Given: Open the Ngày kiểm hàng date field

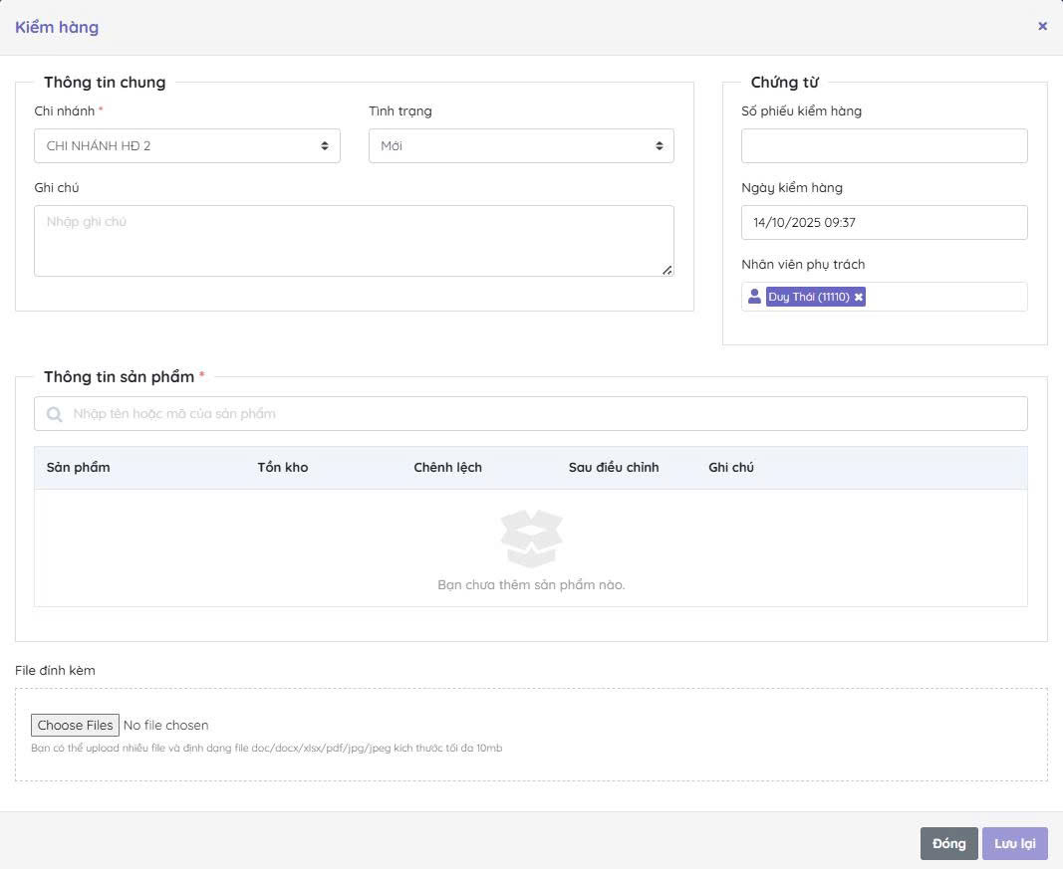Looking at the screenshot, I should (884, 223).
